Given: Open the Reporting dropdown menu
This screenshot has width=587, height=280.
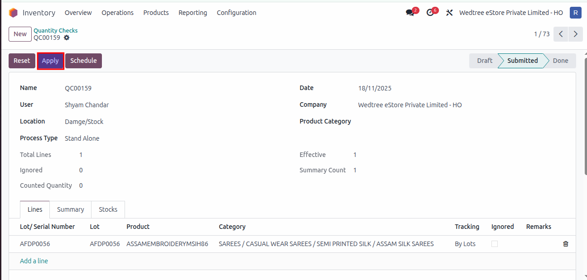Looking at the screenshot, I should coord(192,13).
